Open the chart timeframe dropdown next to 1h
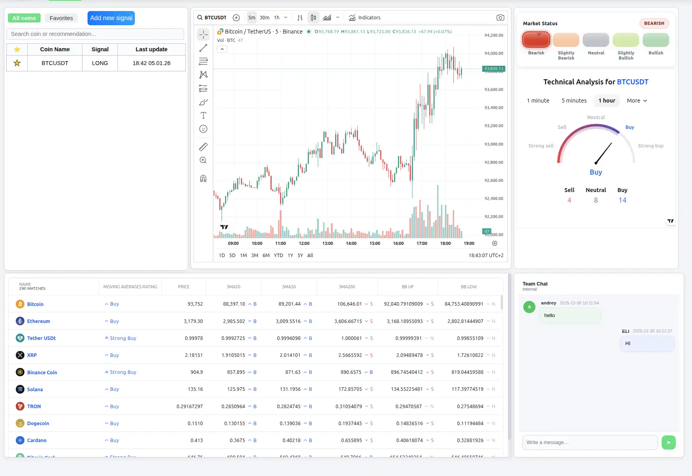This screenshot has width=692, height=476. [x=285, y=17]
